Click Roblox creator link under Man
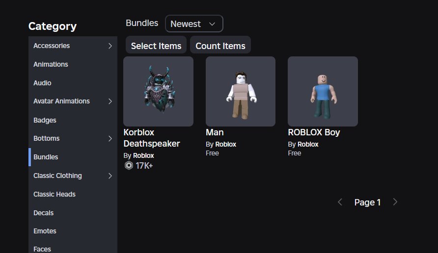 click(x=225, y=145)
